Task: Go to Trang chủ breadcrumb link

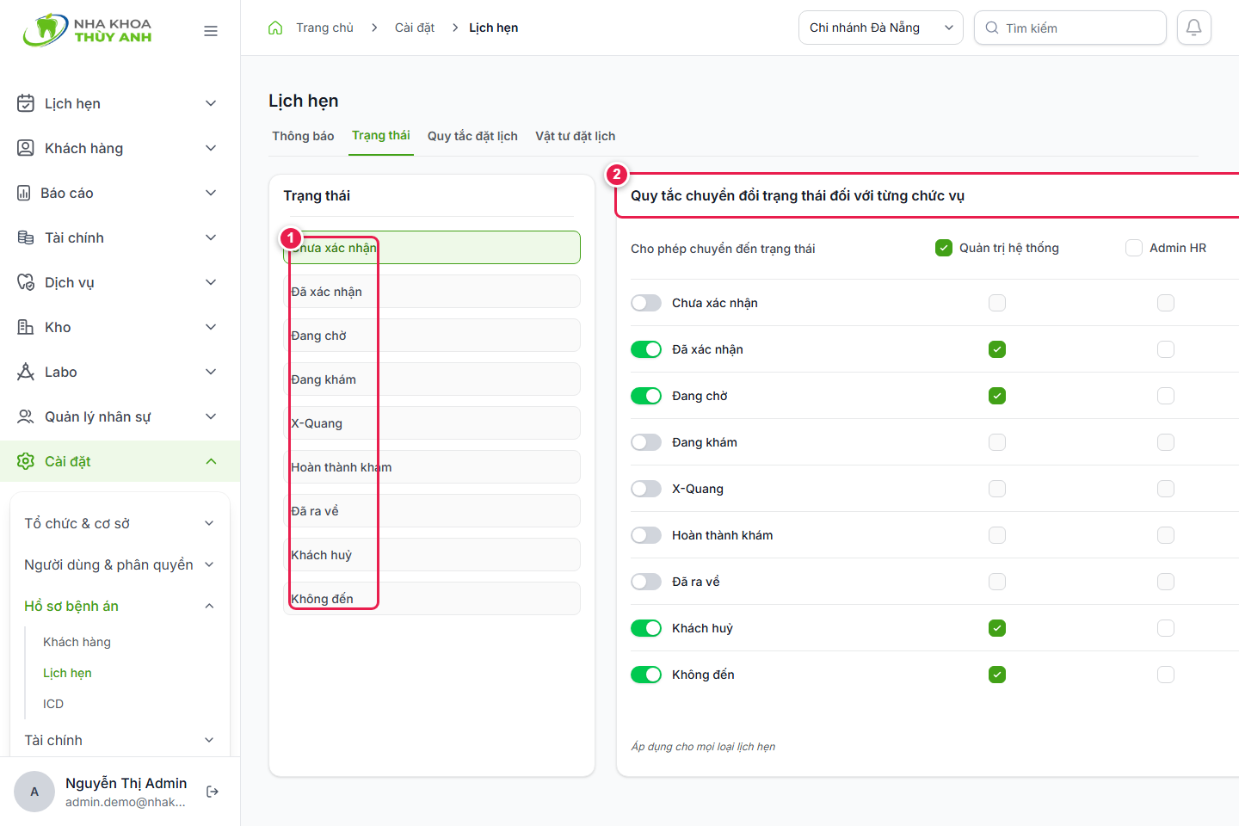Action: point(324,28)
